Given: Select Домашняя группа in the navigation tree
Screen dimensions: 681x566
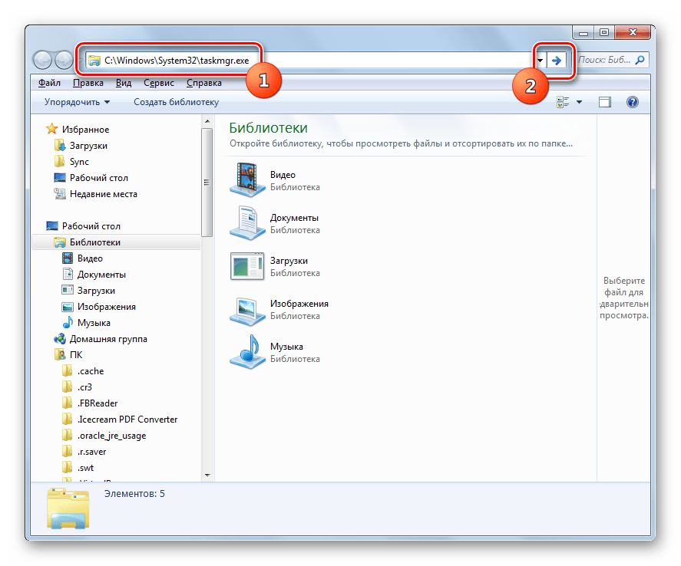Looking at the screenshot, I should (x=108, y=339).
